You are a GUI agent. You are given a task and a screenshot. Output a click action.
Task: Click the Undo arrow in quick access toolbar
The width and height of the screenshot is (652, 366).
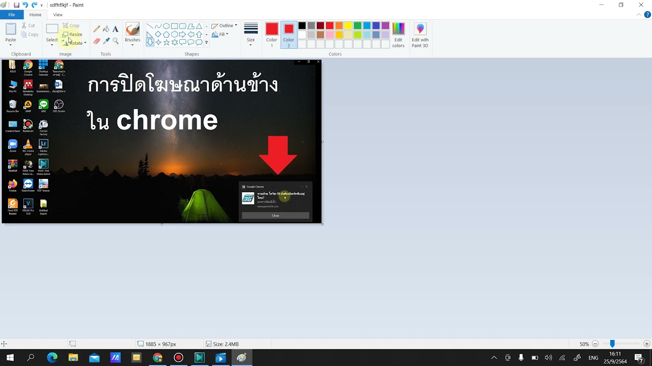coord(25,5)
